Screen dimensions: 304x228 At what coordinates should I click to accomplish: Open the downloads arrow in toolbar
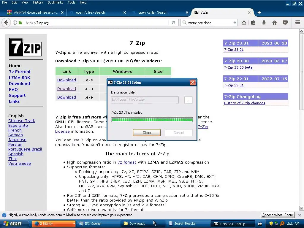[264, 23]
